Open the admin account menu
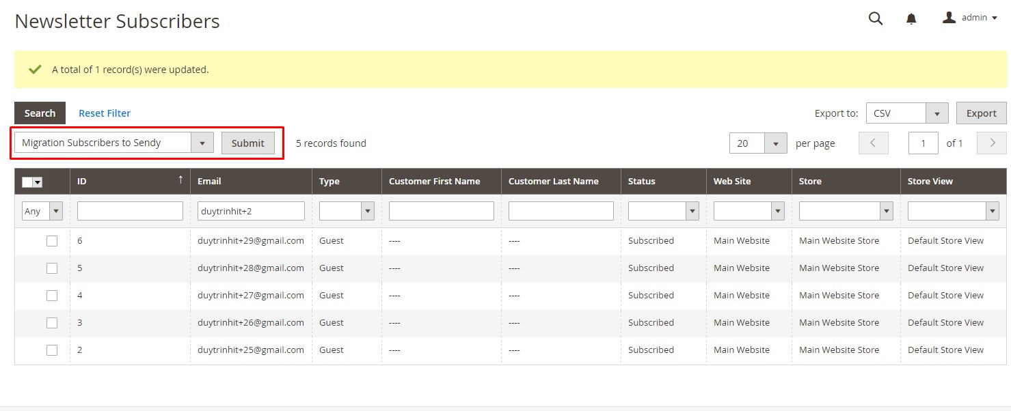 click(x=970, y=18)
